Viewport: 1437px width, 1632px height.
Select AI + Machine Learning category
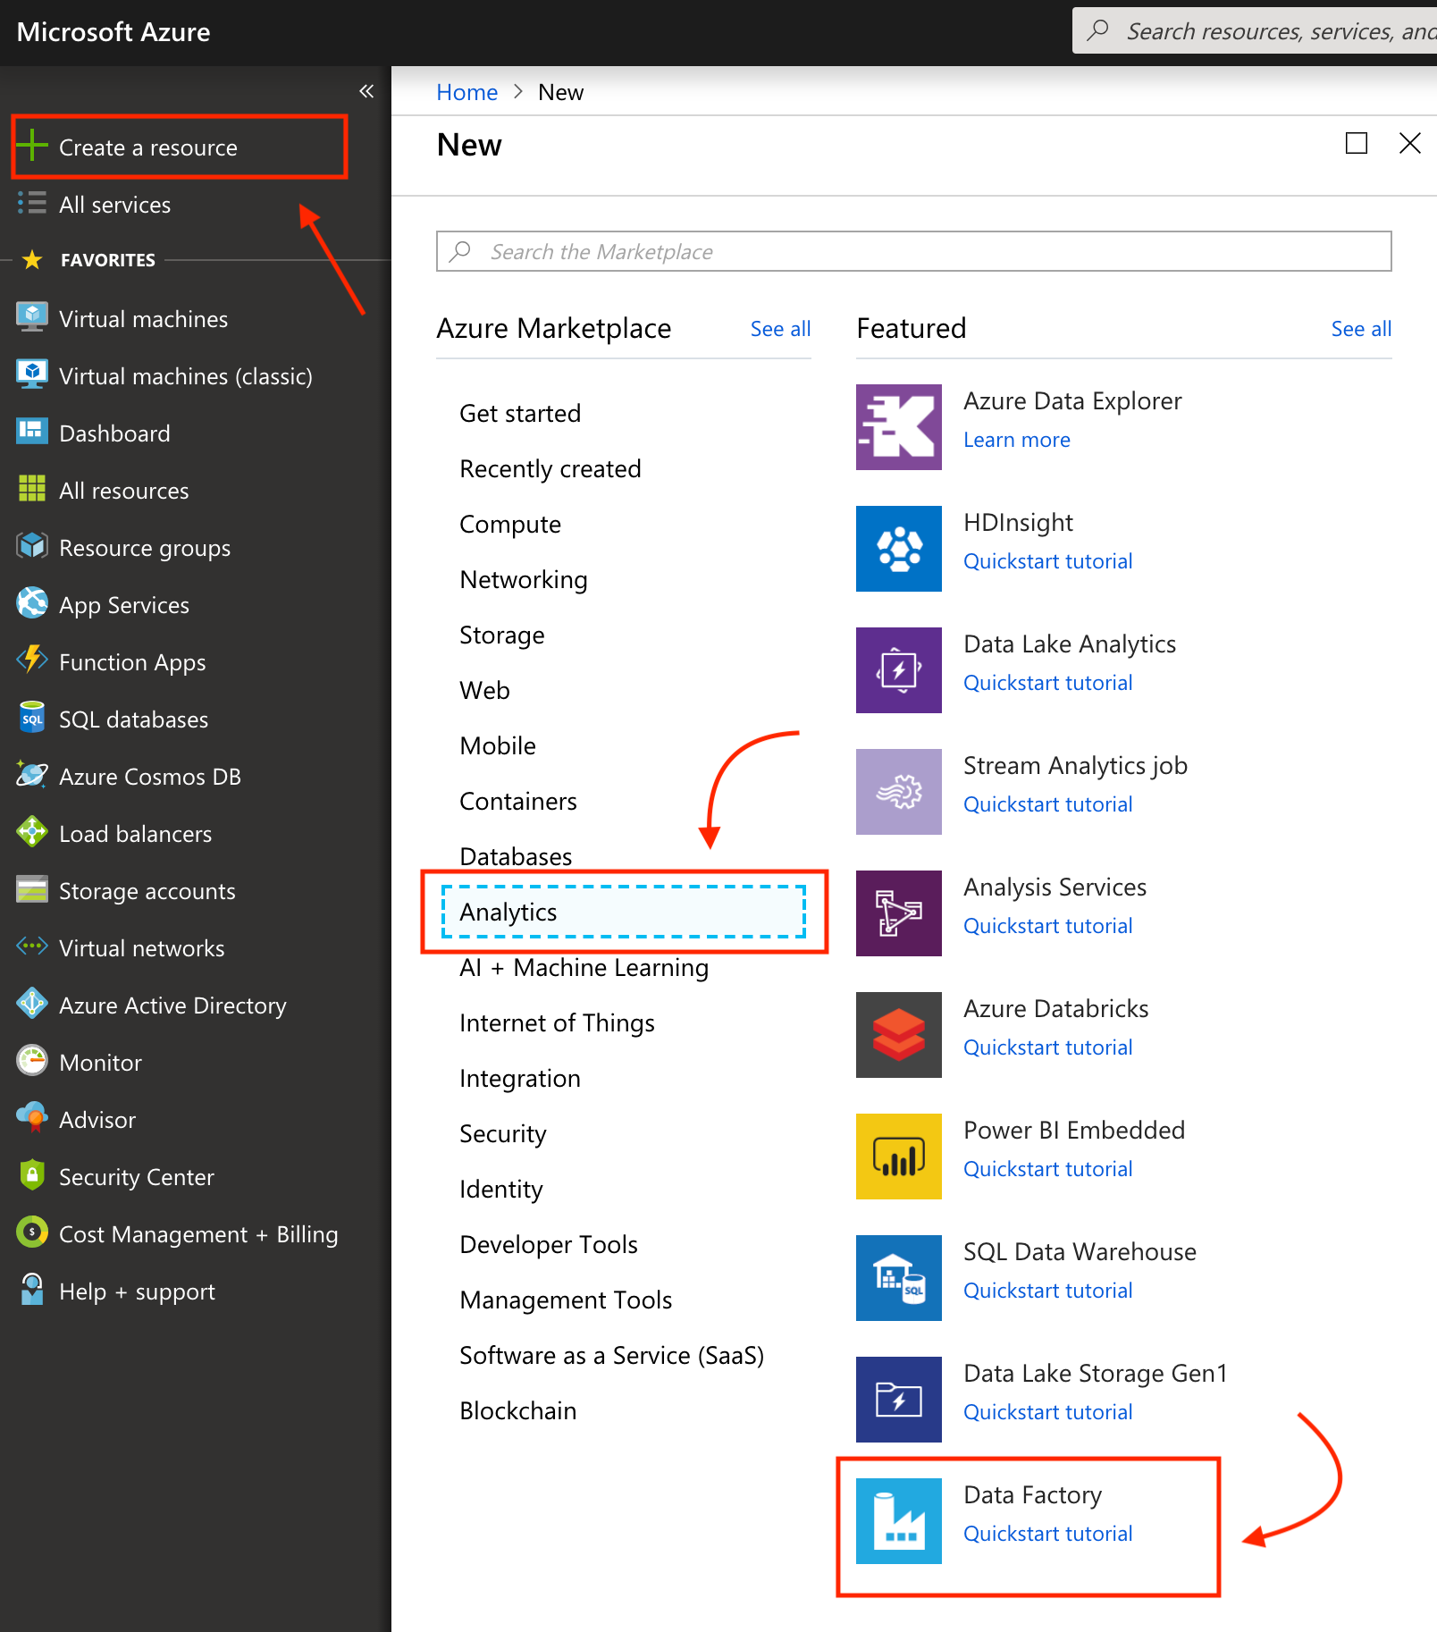584,968
